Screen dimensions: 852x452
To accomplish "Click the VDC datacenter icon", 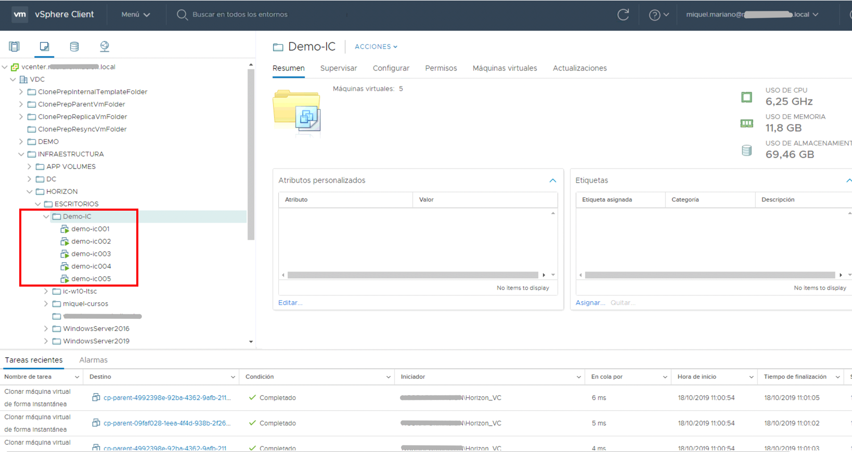I will click(x=23, y=79).
